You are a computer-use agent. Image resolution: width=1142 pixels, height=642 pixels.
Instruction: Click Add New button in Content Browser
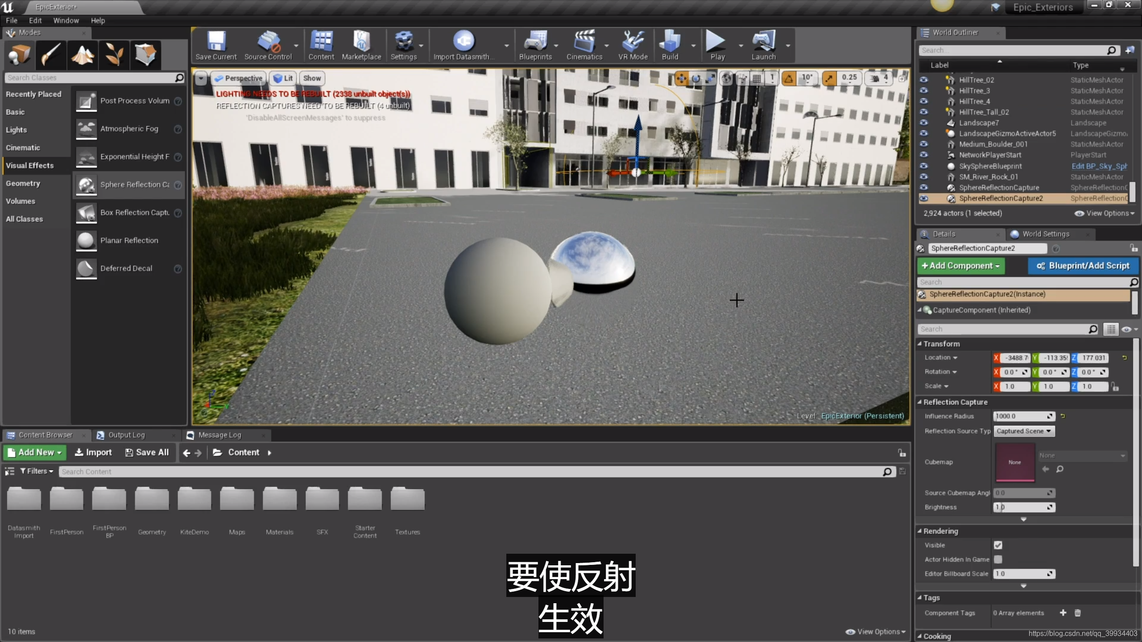pyautogui.click(x=35, y=453)
